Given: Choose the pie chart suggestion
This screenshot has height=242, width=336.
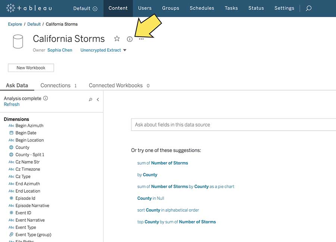Looking at the screenshot, I should [186, 186].
